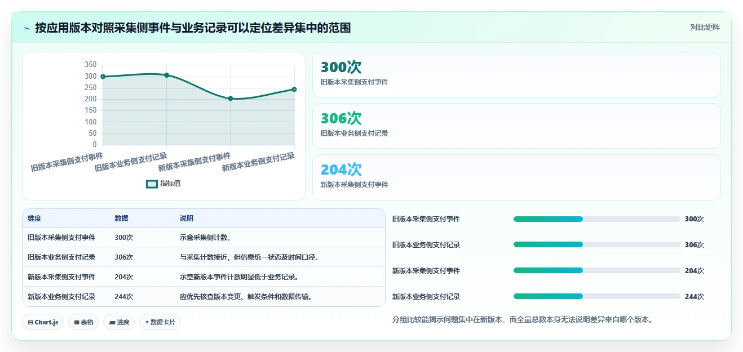Image resolution: width=743 pixels, height=352 pixels.
Task: Click the 数据卡片 tag chip
Action: tap(160, 322)
